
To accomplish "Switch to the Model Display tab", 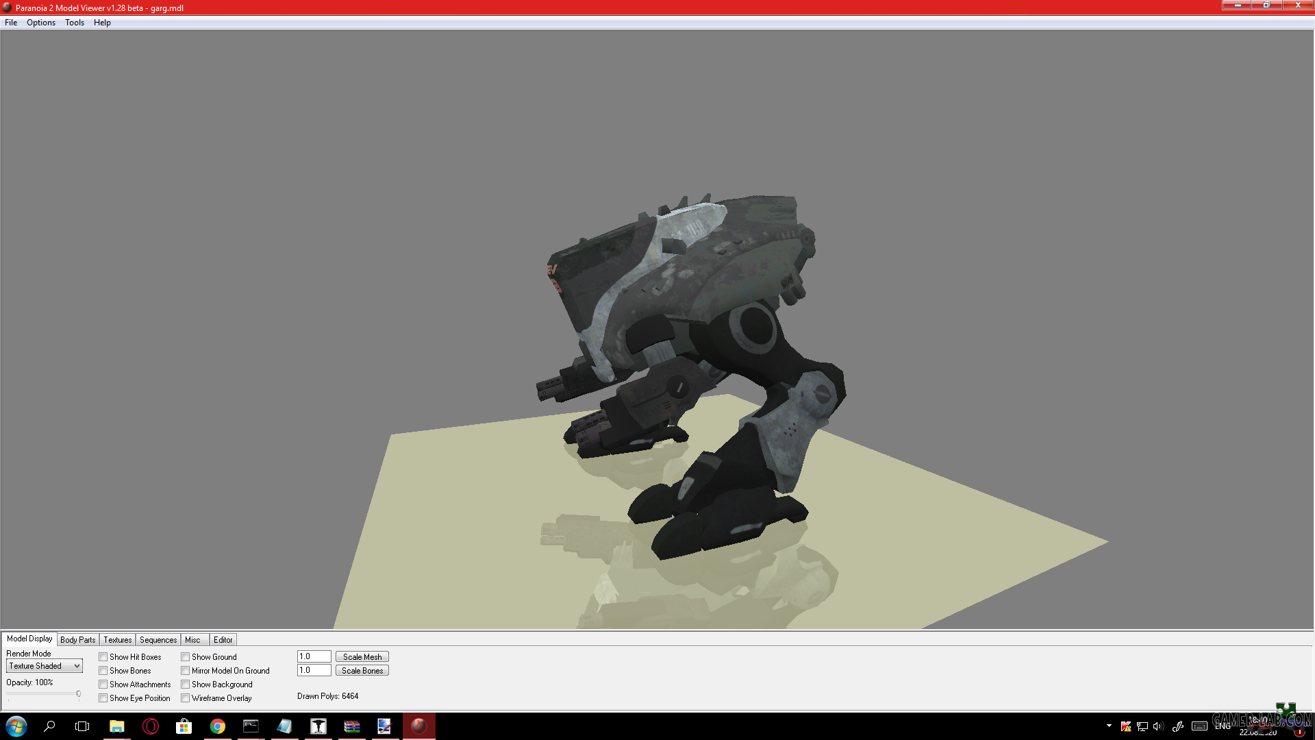I will click(x=29, y=639).
